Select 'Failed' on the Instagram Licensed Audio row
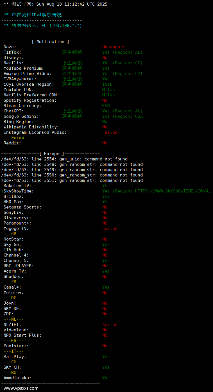The width and height of the screenshot is (213, 392). pos(110,132)
